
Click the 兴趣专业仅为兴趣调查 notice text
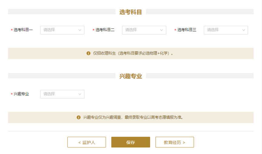click(133, 117)
